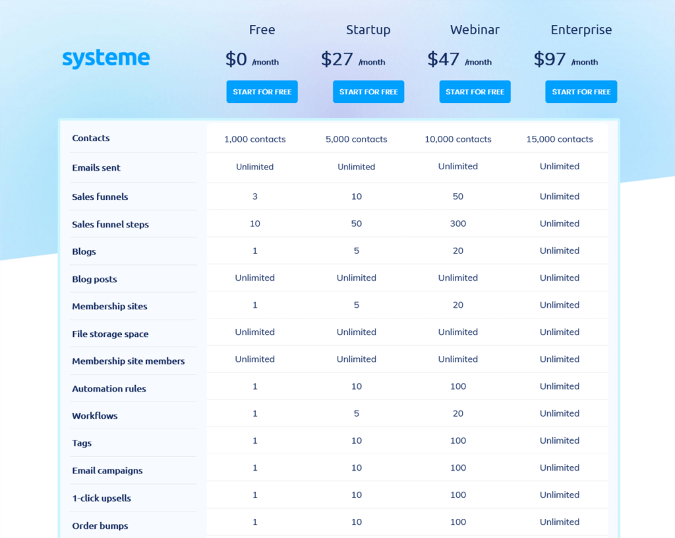Select the Webinar plan heading

475,30
